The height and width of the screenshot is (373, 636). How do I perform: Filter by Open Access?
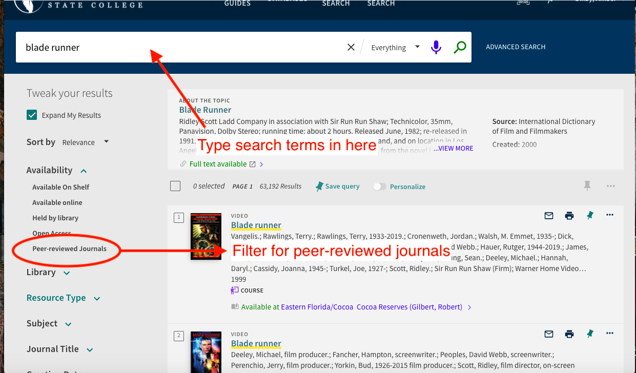pyautogui.click(x=52, y=233)
